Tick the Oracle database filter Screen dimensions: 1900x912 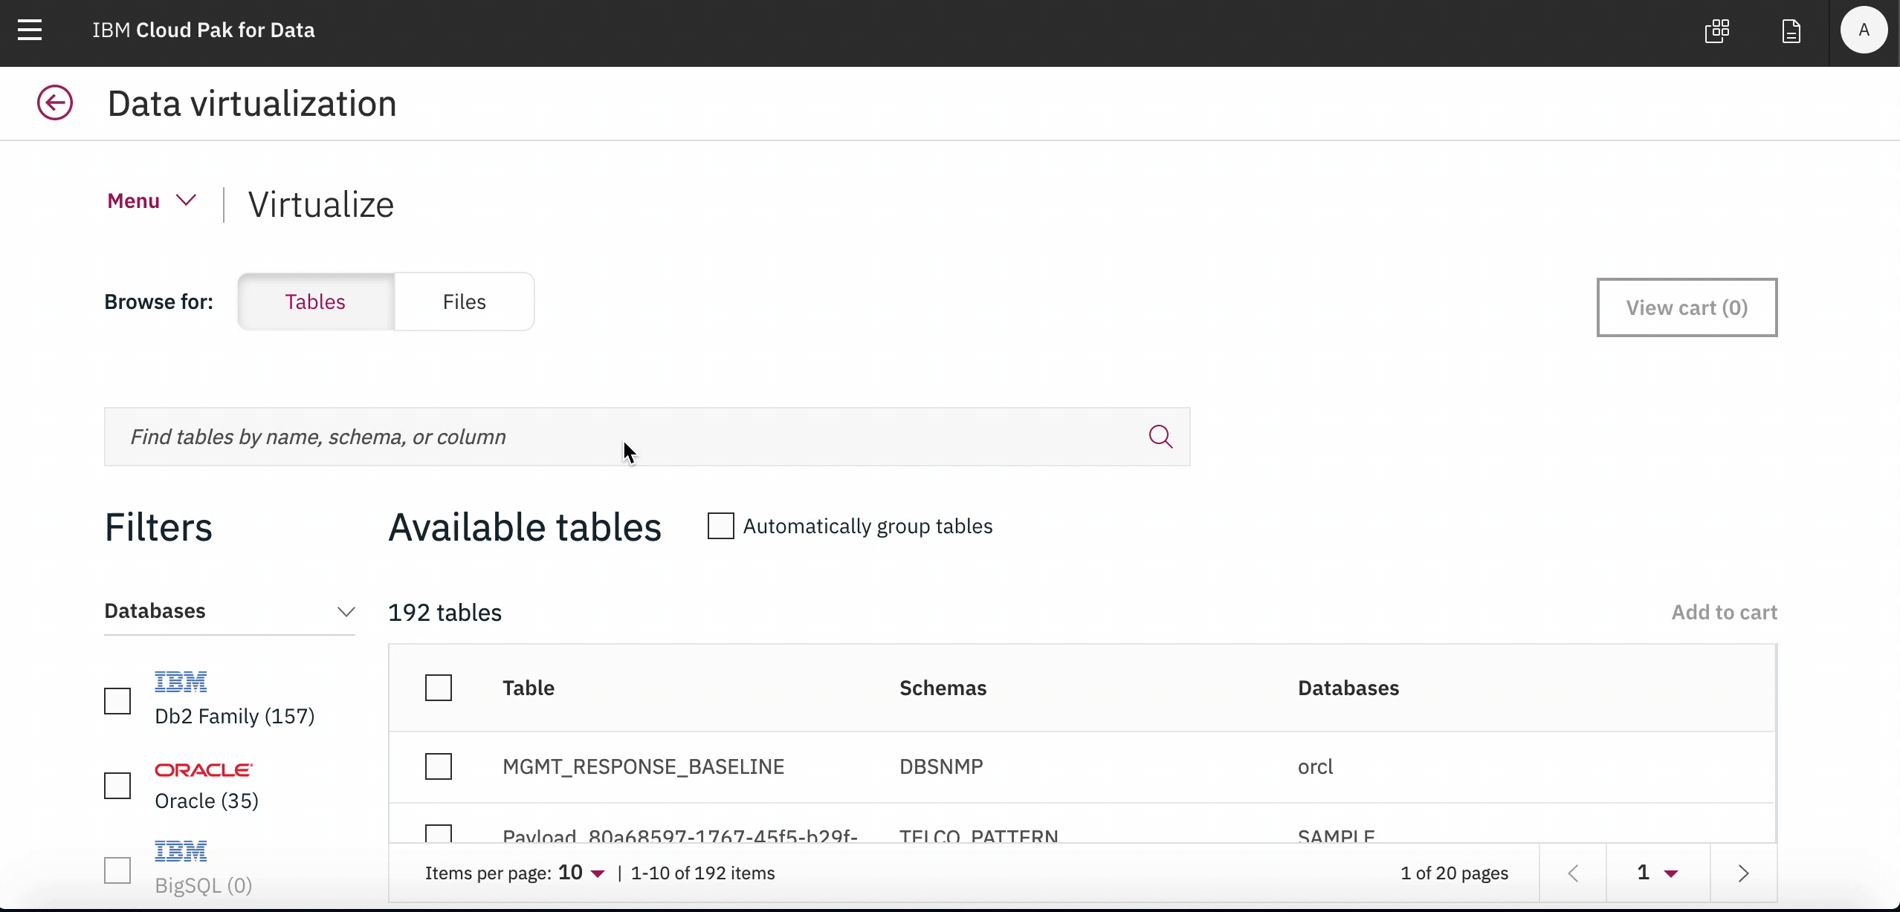coord(117,786)
